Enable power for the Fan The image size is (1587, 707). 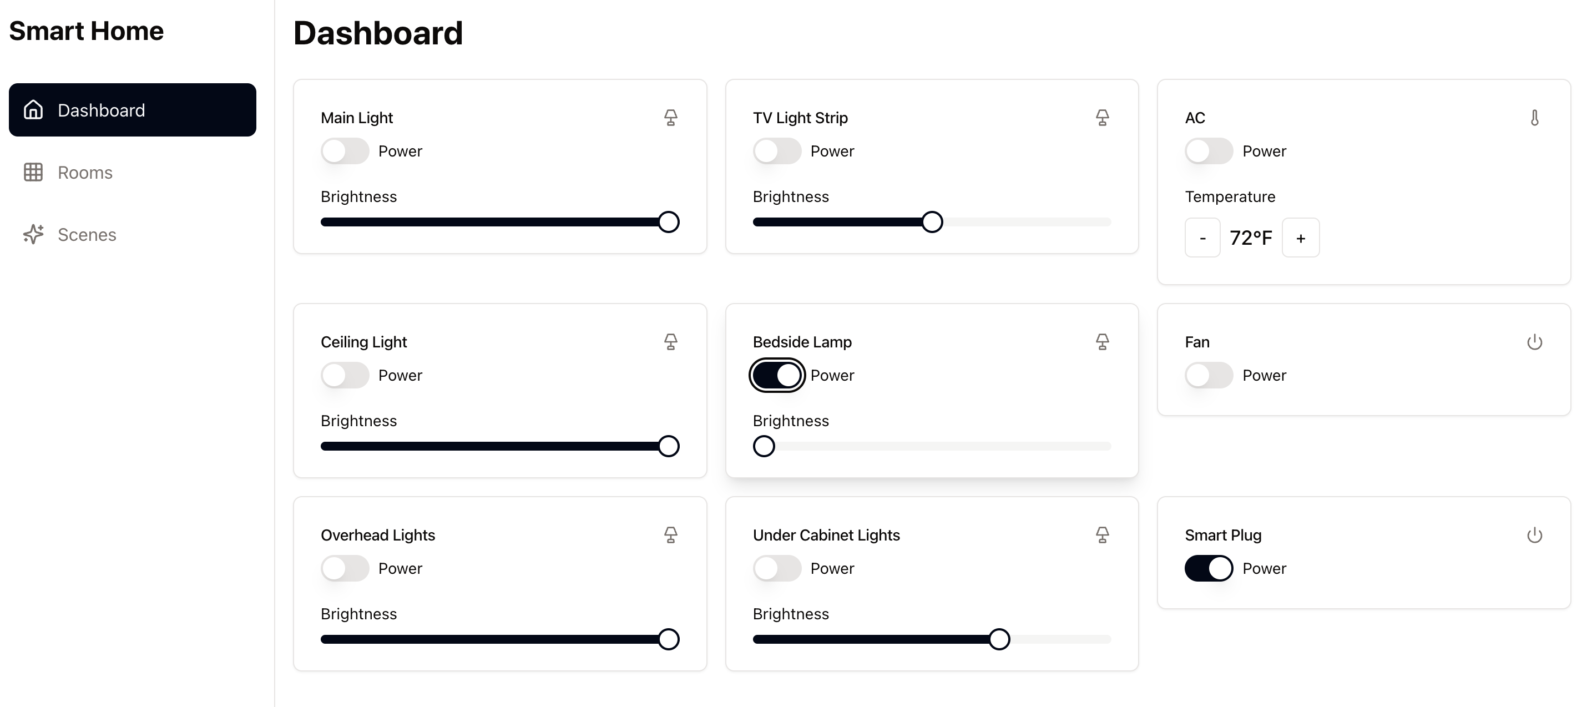(1208, 375)
